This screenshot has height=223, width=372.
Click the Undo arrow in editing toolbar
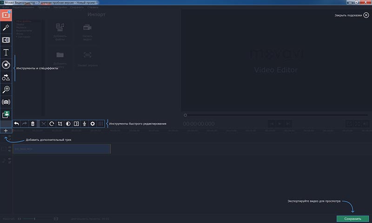pos(16,124)
